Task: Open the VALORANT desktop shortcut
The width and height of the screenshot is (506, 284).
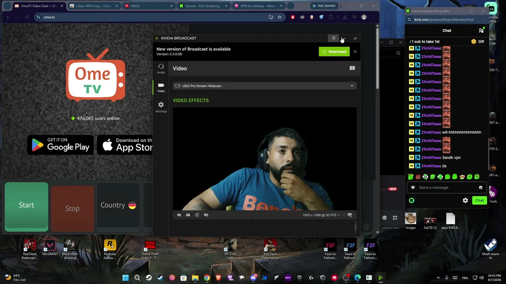Action: (50, 248)
